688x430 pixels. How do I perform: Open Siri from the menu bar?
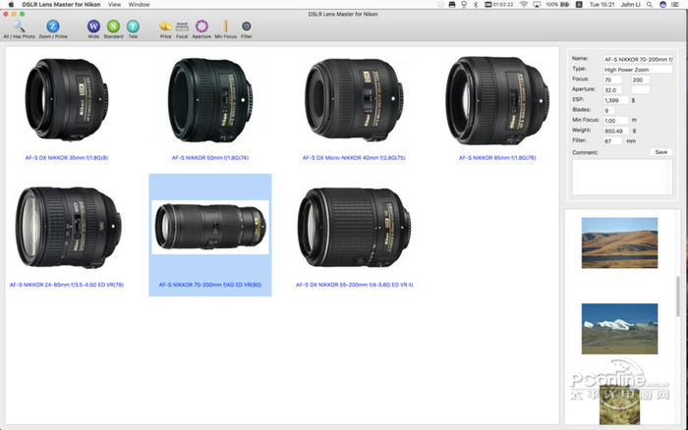[x=663, y=4]
